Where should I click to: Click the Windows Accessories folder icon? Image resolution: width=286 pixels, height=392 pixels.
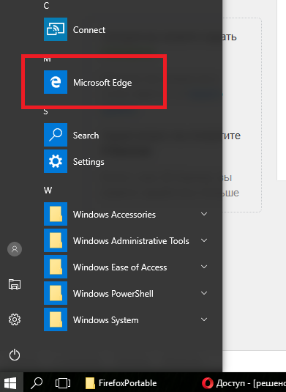pos(56,214)
